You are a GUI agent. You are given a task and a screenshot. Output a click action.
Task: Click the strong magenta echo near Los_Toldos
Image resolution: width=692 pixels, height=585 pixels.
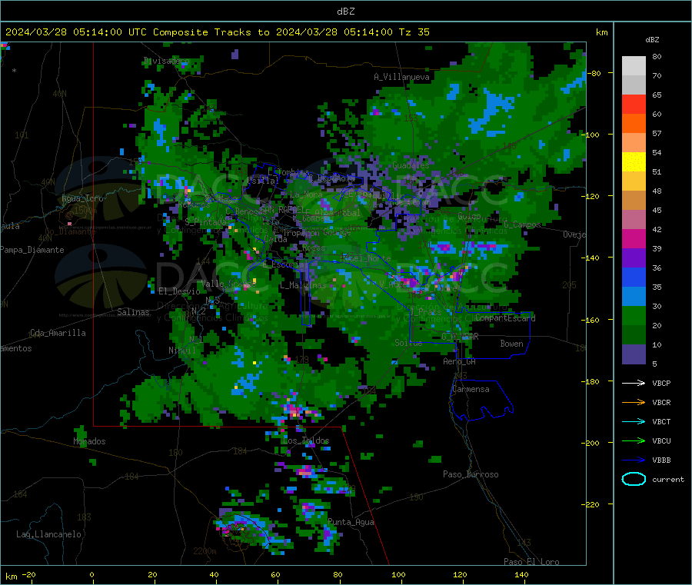click(x=294, y=410)
